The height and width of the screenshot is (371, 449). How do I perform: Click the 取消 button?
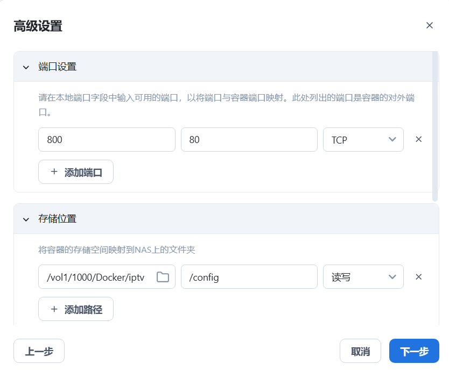pos(361,351)
